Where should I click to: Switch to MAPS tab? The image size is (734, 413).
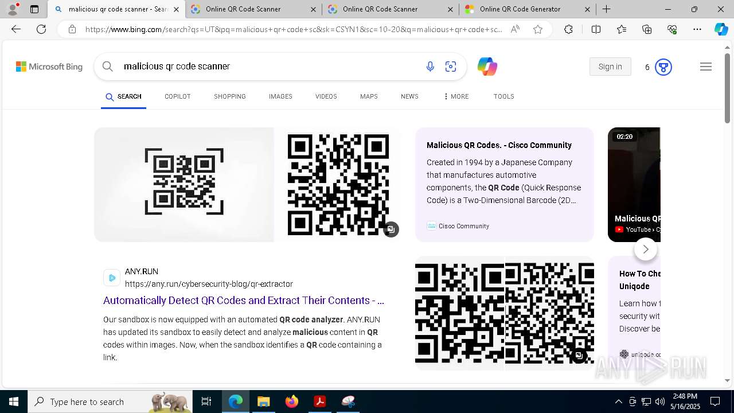369,96
